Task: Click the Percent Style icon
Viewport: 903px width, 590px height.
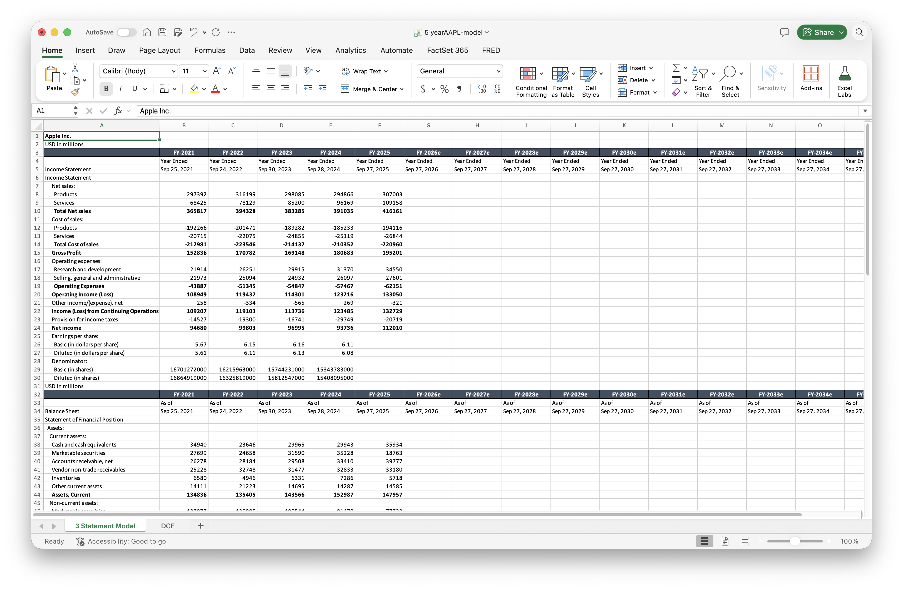Action: [x=444, y=89]
